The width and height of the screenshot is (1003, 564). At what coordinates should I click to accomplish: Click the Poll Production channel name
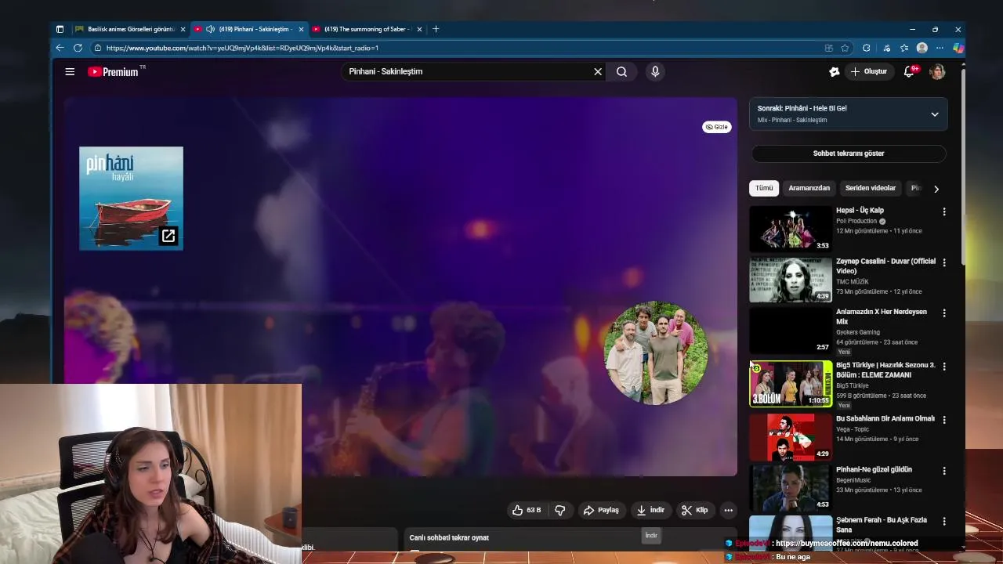(856, 221)
